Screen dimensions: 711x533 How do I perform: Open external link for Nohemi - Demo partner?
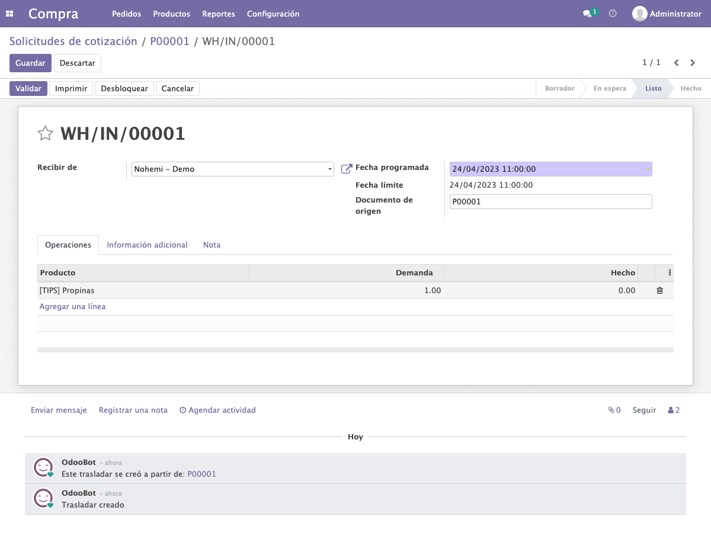click(x=347, y=169)
